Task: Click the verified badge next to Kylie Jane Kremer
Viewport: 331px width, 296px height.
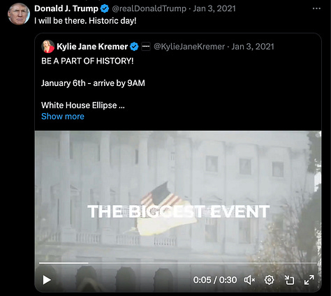Action: pos(134,47)
